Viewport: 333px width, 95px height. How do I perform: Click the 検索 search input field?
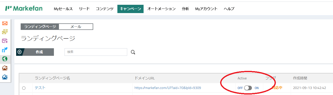(x=96, y=52)
